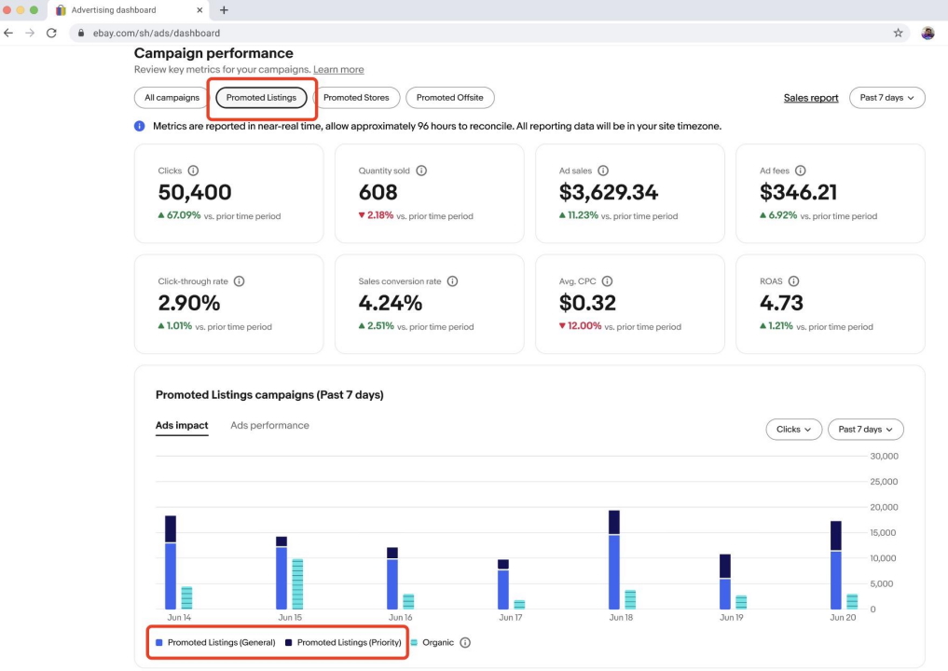Click the Jun 16 Organic bar
This screenshot has height=671, width=948.
pyautogui.click(x=408, y=601)
